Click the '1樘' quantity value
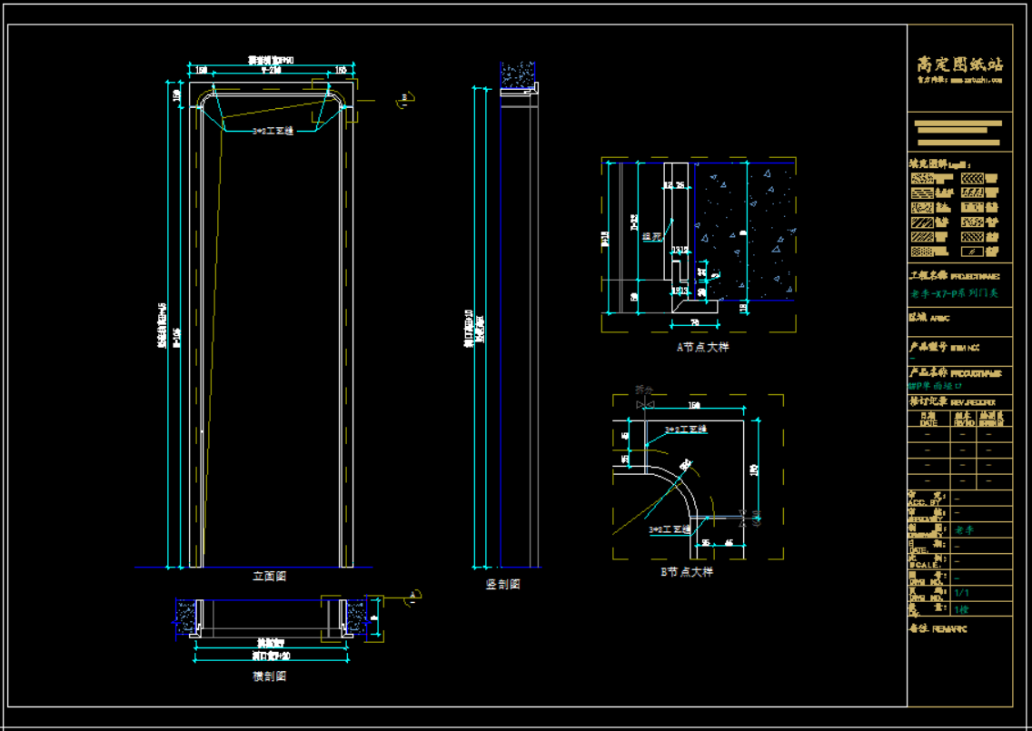The width and height of the screenshot is (1032, 731). [x=961, y=609]
